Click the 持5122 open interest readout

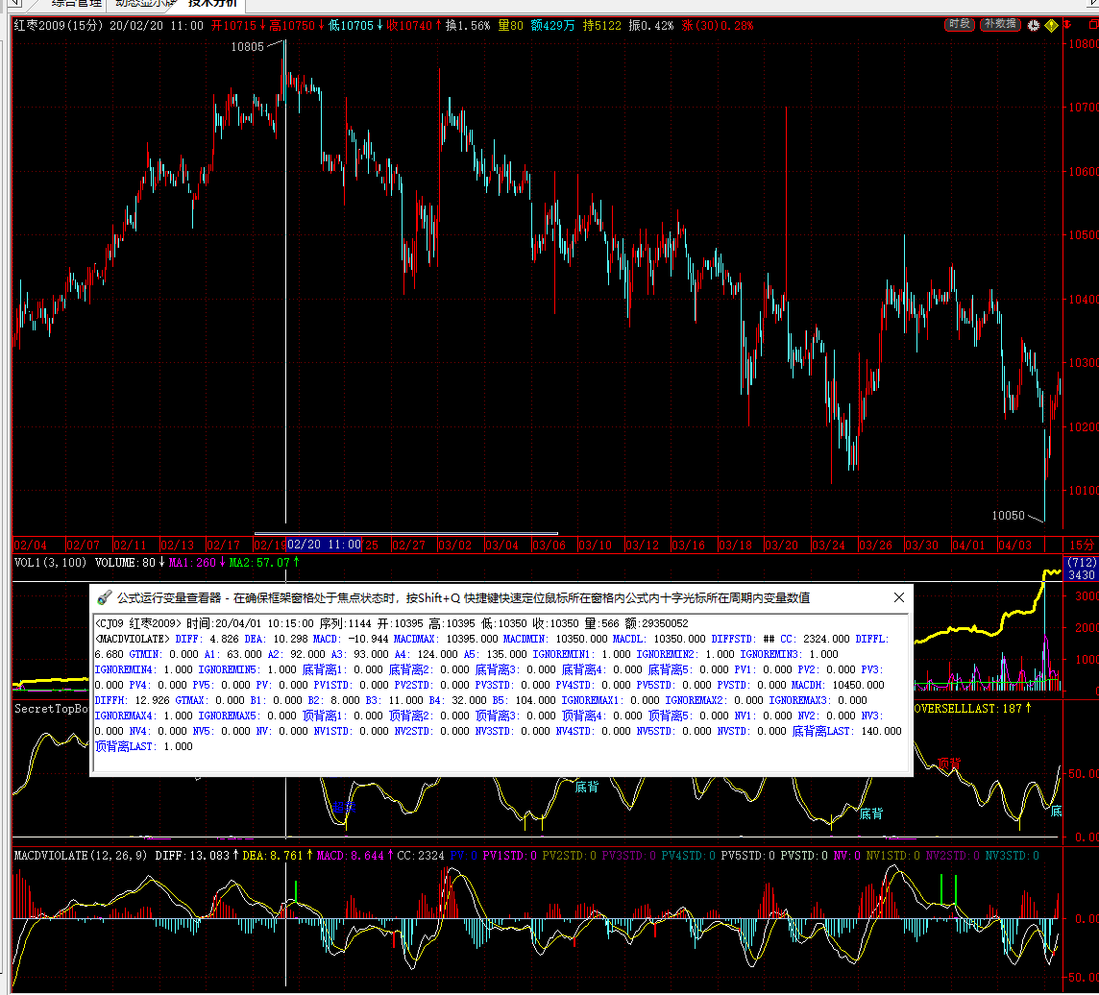click(602, 25)
